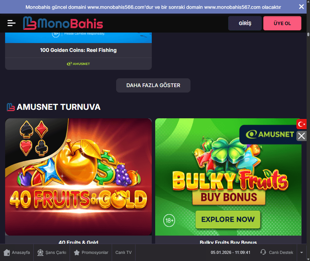This screenshot has height=261, width=310.
Task: Show more games with DAHA FAZLA GÖSTER
Action: [x=153, y=85]
